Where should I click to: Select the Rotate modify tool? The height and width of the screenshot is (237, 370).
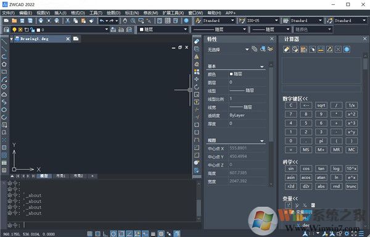[x=197, y=87]
